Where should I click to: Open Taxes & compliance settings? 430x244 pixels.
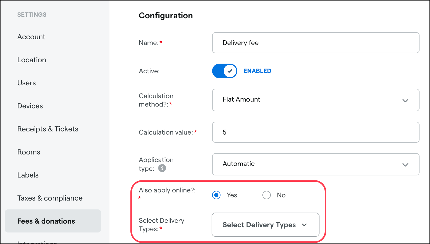coord(50,198)
